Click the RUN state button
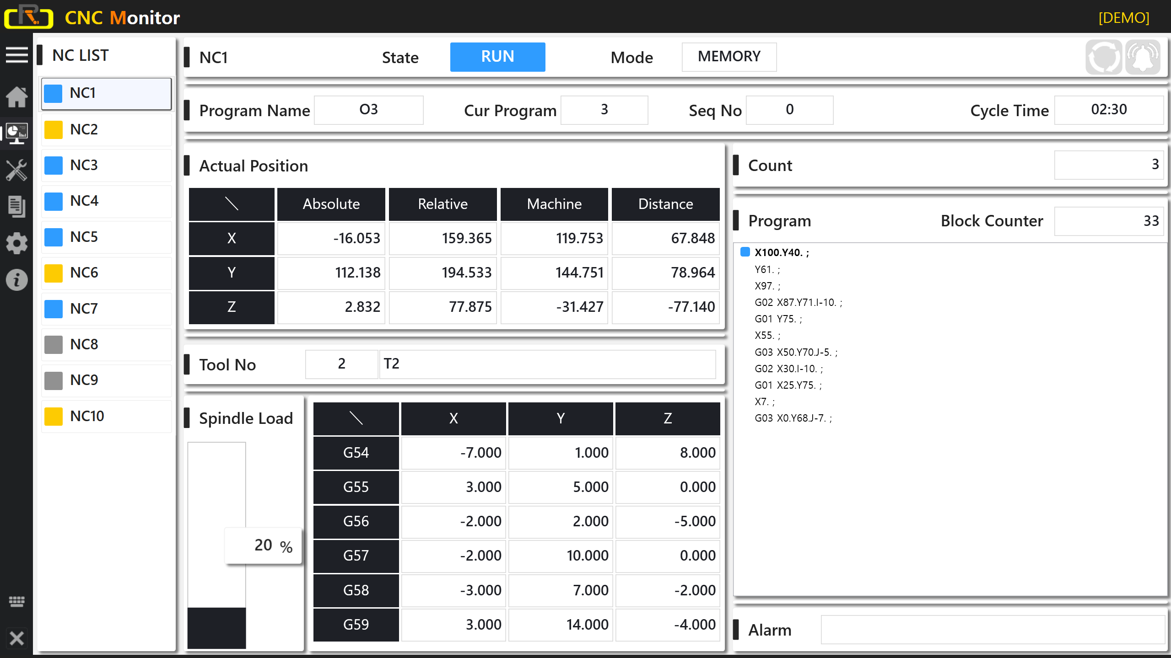The height and width of the screenshot is (658, 1171). pos(497,57)
